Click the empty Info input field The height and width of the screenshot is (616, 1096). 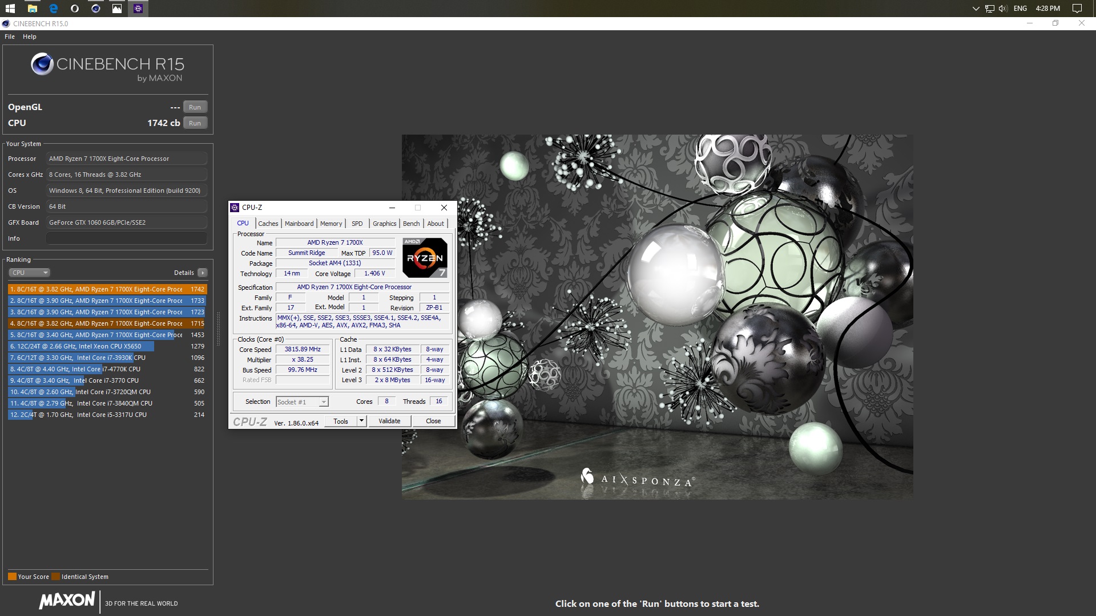[x=127, y=238]
